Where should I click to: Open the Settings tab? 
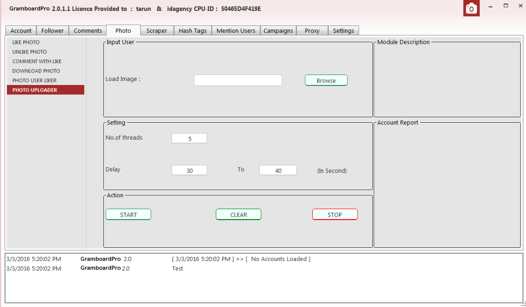point(343,30)
